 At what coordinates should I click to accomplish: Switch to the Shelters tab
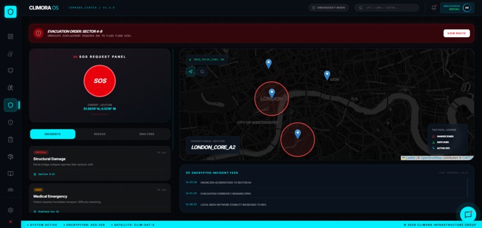coord(147,134)
